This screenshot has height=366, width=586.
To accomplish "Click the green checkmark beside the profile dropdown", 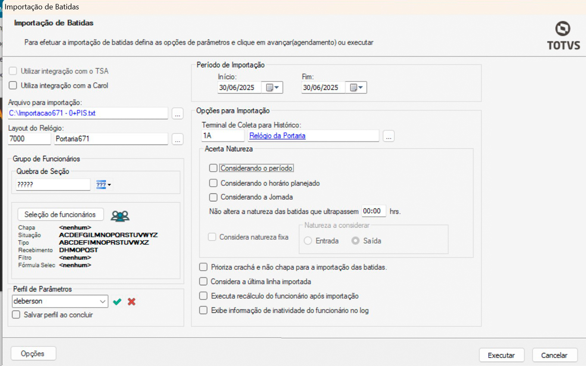I will point(117,301).
